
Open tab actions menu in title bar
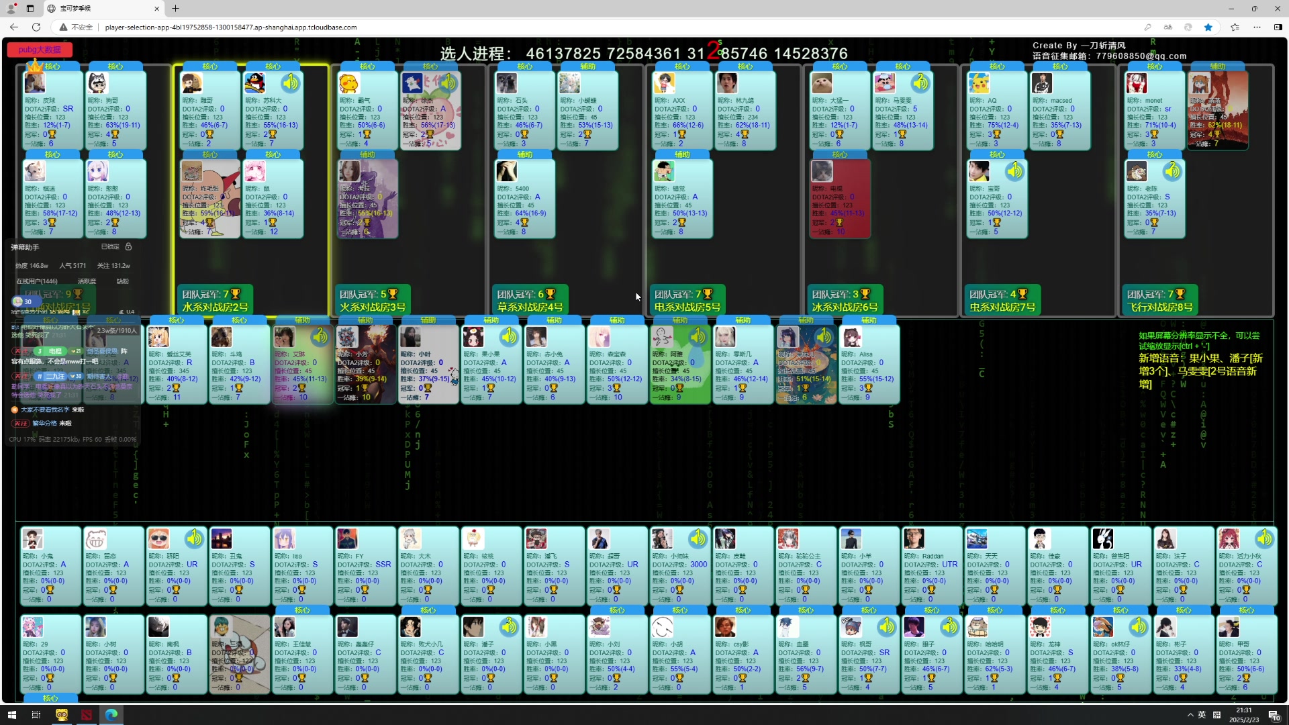(30, 9)
